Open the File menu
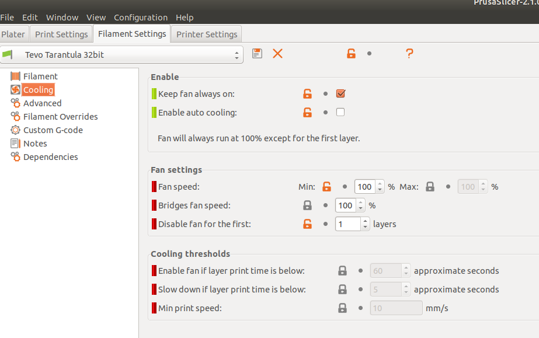Screen dimensions: 539x338 (x=7, y=17)
